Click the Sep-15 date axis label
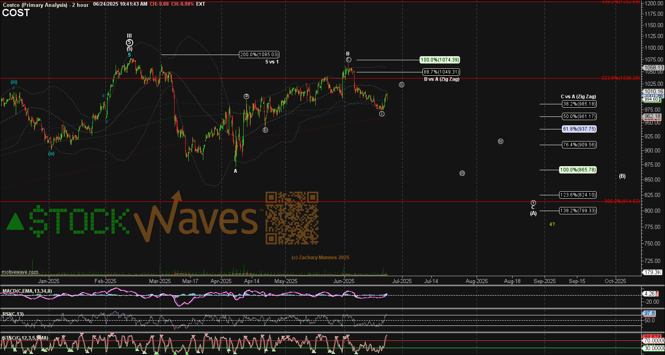 click(577, 281)
